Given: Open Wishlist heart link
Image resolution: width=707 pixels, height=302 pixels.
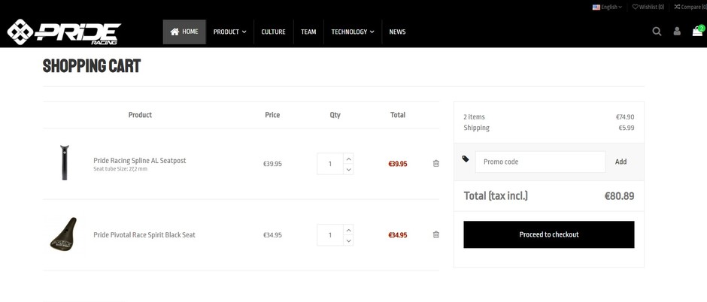Looking at the screenshot, I should 648,7.
